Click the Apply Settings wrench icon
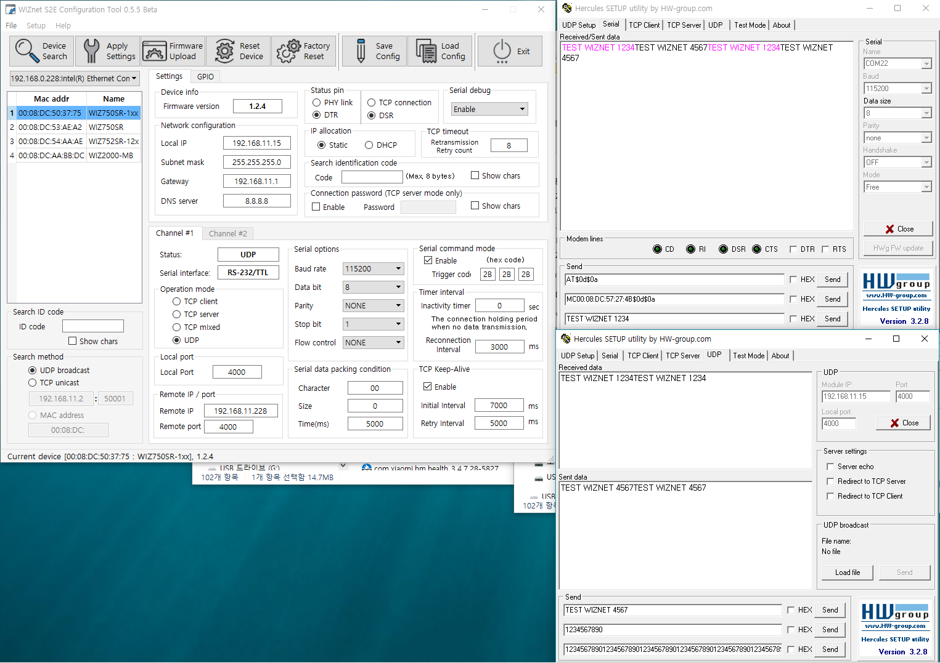 click(x=91, y=51)
